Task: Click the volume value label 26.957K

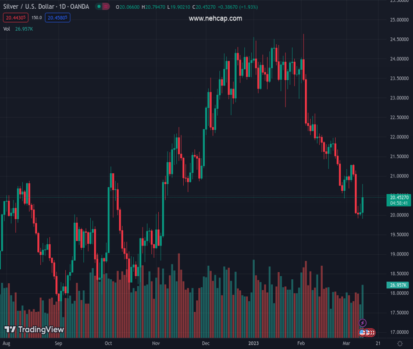Action: (x=397, y=285)
